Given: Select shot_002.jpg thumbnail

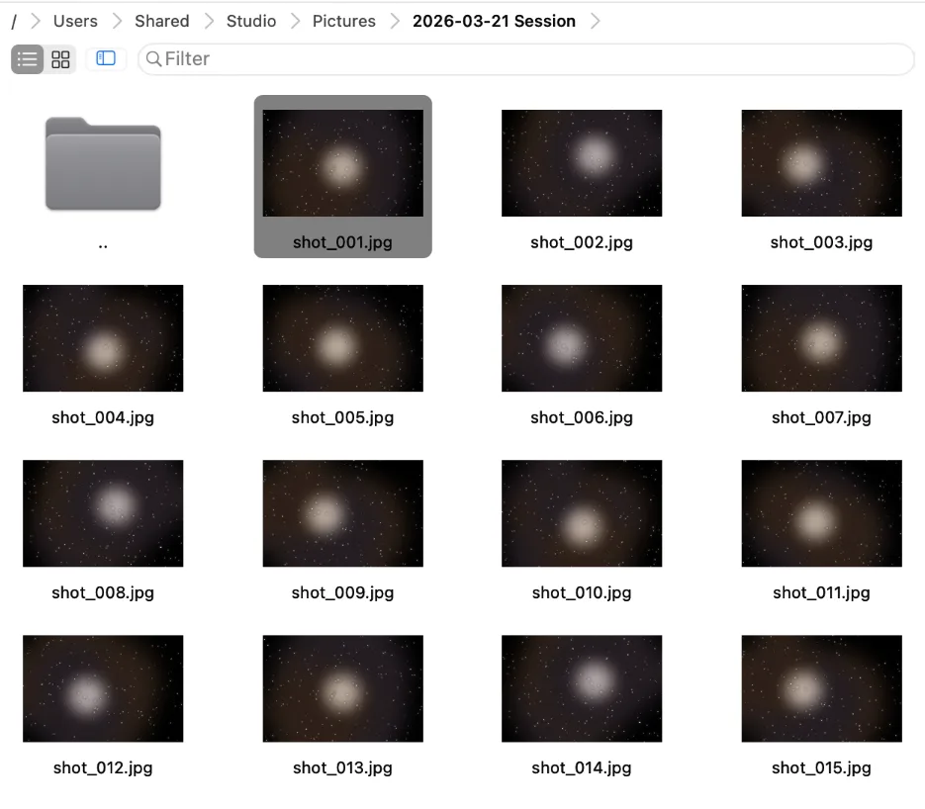Looking at the screenshot, I should 582,163.
